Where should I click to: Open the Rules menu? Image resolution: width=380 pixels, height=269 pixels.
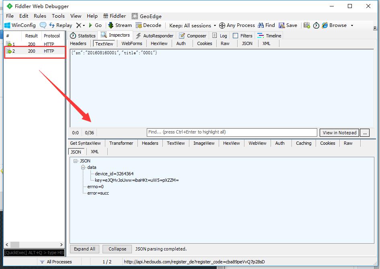[40, 16]
